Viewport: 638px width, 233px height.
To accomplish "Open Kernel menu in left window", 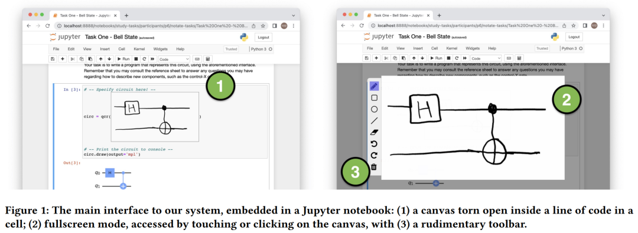I will click(x=139, y=49).
